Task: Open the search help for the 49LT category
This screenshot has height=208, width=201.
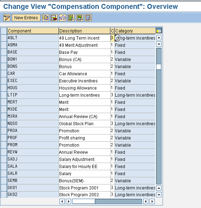Action: [117, 38]
